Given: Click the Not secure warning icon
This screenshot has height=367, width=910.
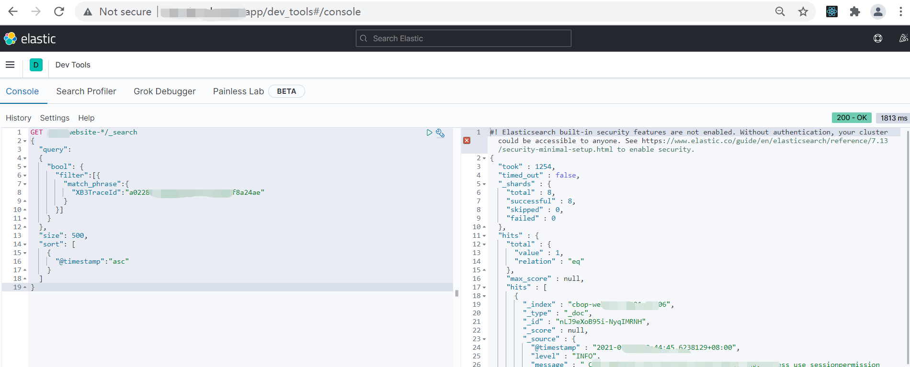Looking at the screenshot, I should (x=88, y=12).
